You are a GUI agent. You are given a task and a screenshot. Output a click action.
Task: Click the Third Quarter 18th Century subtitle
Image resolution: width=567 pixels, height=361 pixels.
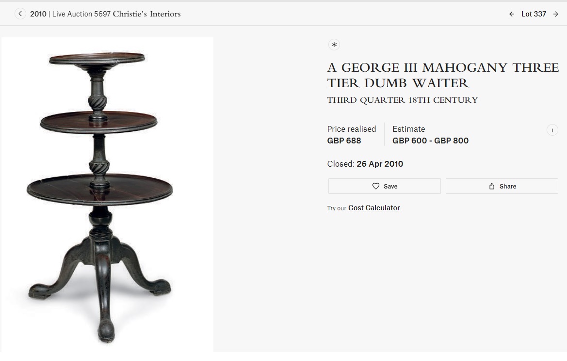(402, 100)
